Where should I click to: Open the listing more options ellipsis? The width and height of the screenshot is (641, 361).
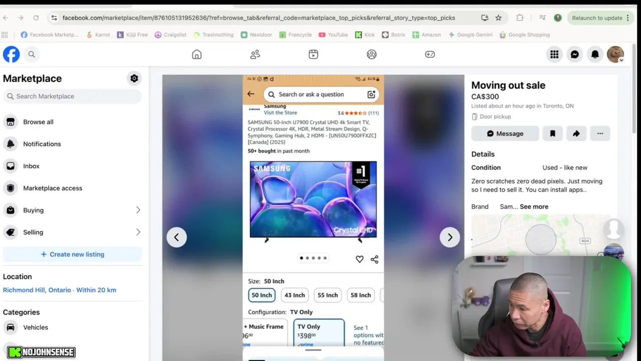(600, 133)
